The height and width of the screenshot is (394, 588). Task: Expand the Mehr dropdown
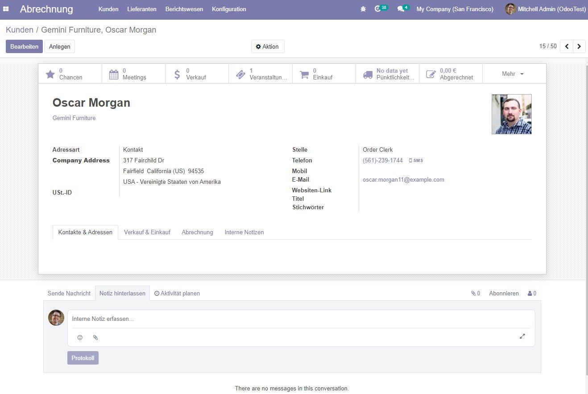[x=513, y=74]
